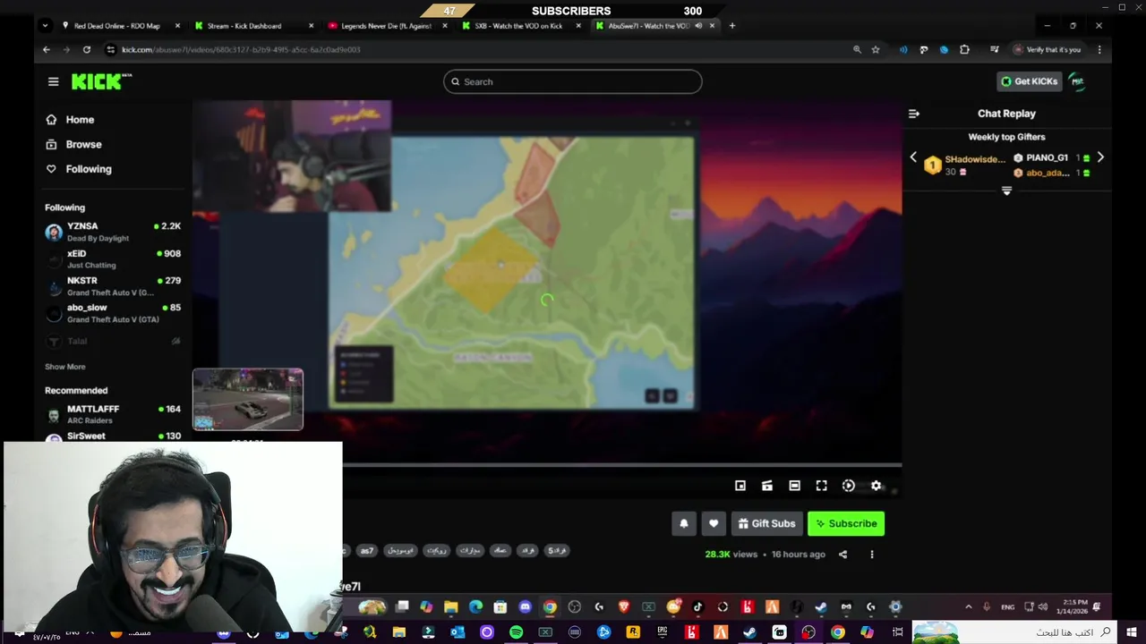Screen dimensions: 1146x644
Task: Toggle channel notifications bell
Action: pos(684,524)
